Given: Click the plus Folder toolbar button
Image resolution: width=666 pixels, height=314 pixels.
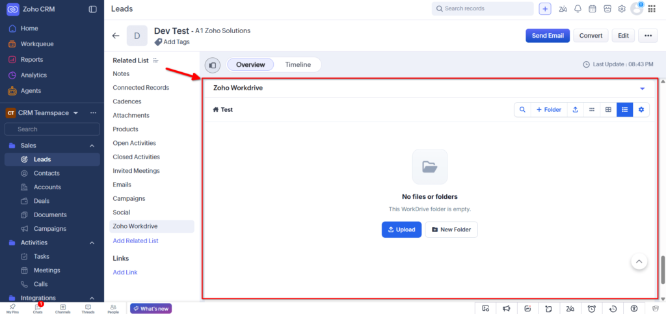Looking at the screenshot, I should tap(549, 109).
